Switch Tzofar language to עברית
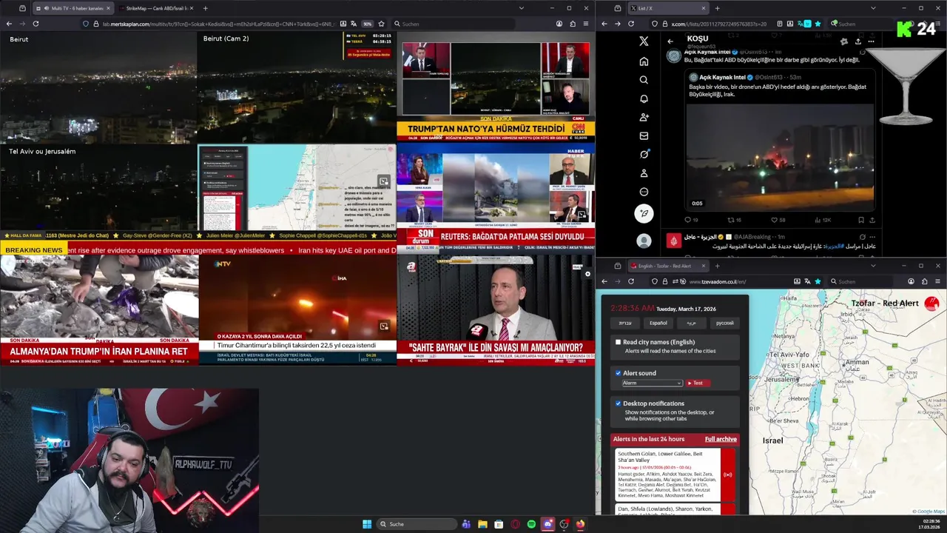The image size is (947, 533). pyautogui.click(x=625, y=323)
